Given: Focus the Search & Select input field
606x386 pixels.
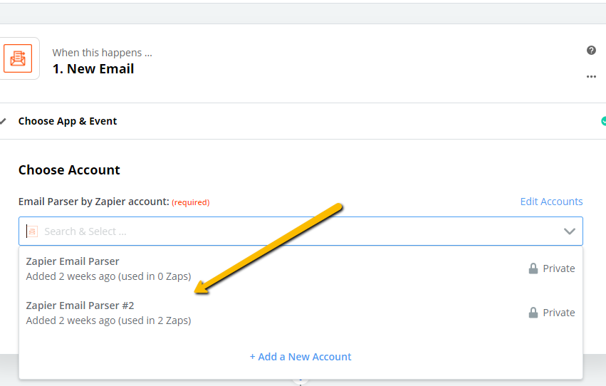Looking at the screenshot, I should tap(301, 231).
